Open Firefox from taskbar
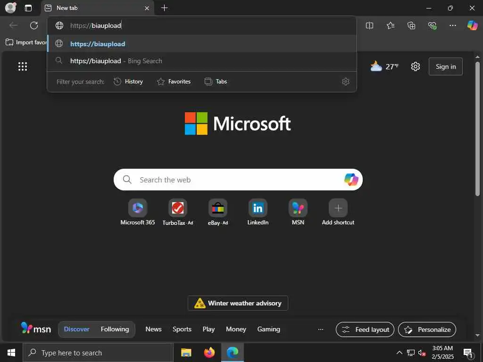The image size is (483, 362). 209,353
